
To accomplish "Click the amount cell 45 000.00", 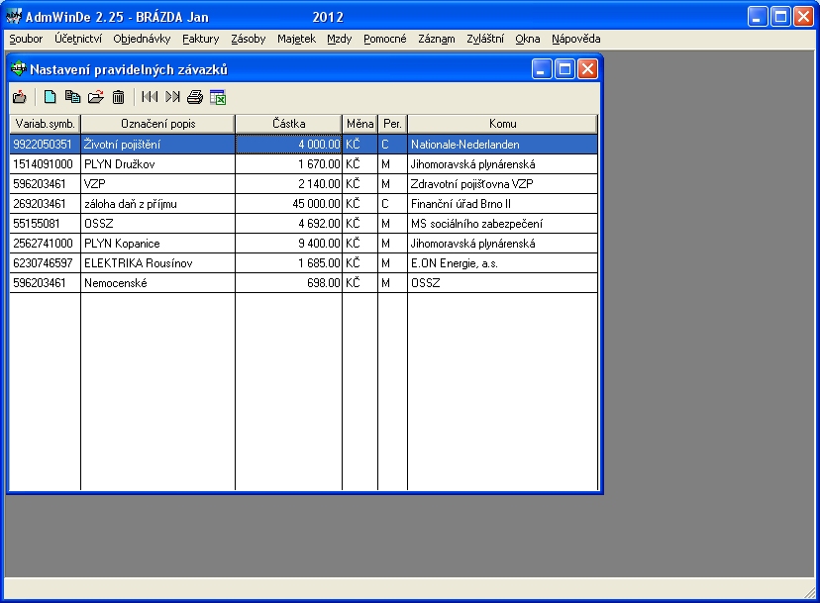I will (x=288, y=204).
